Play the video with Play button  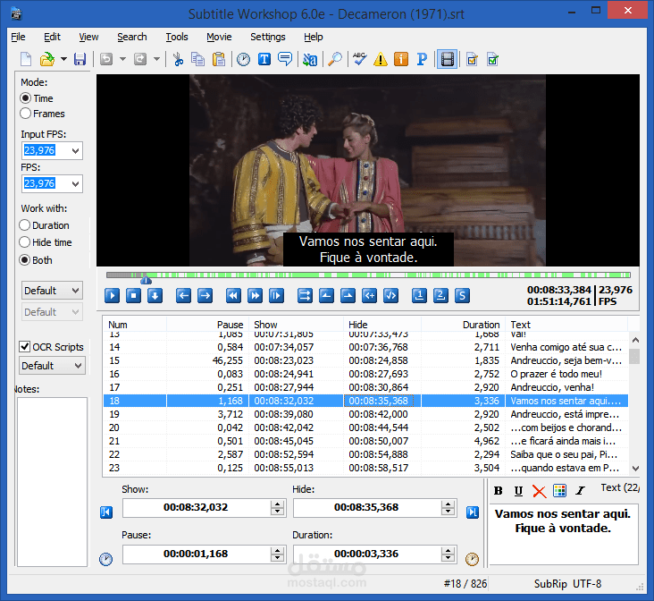pos(112,296)
